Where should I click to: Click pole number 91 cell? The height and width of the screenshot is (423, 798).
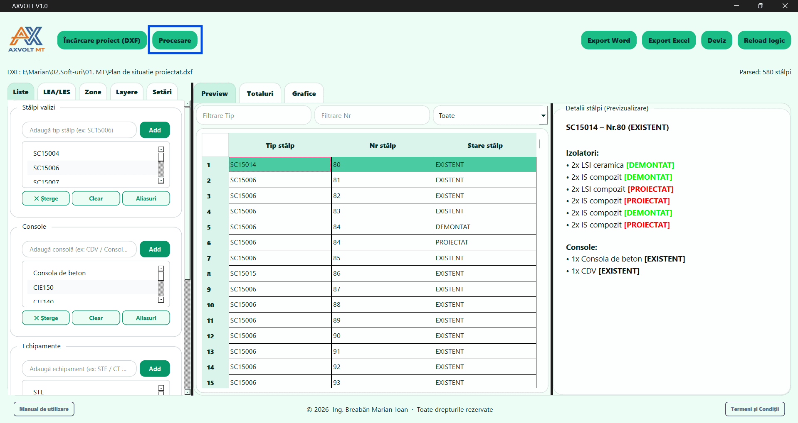pos(383,351)
